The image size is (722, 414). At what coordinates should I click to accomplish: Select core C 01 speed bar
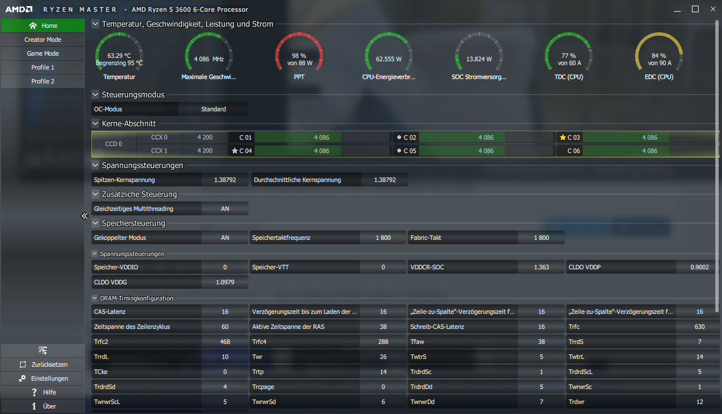point(322,137)
